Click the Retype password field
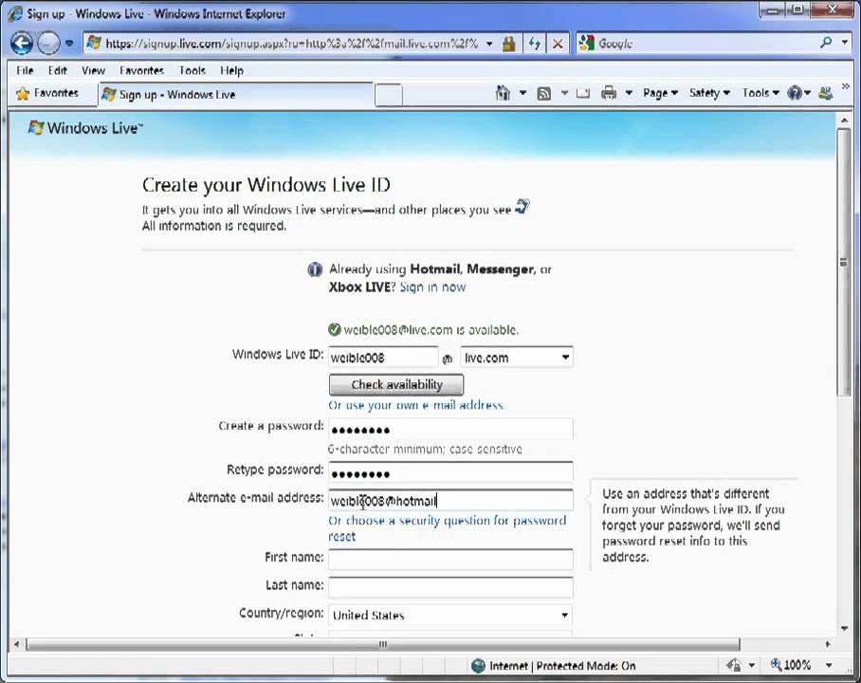 [x=450, y=472]
